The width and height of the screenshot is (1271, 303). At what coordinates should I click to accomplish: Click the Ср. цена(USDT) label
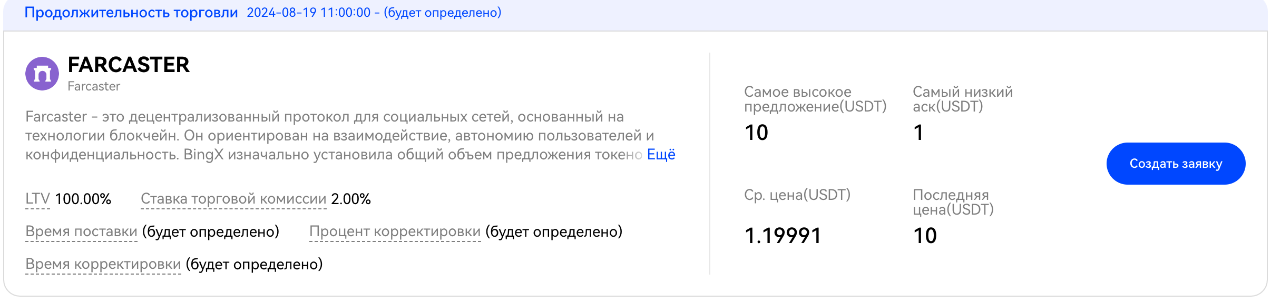click(x=797, y=195)
